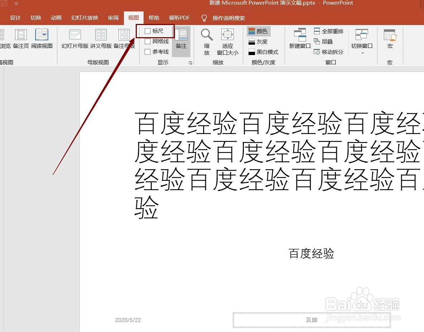Viewport: 424px width, 332px height.
Task: Click the search lightbulb icon
Action: click(x=204, y=18)
